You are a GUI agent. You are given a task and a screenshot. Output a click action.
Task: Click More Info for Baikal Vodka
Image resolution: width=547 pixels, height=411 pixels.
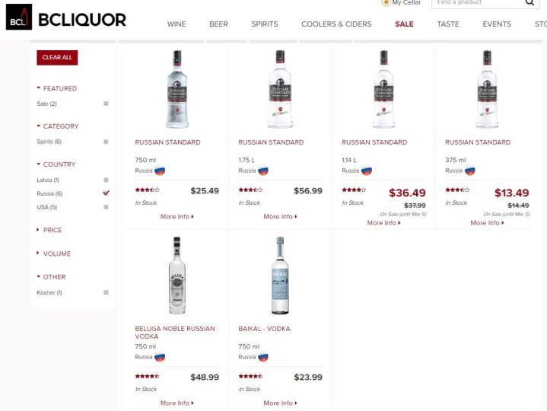(x=280, y=403)
